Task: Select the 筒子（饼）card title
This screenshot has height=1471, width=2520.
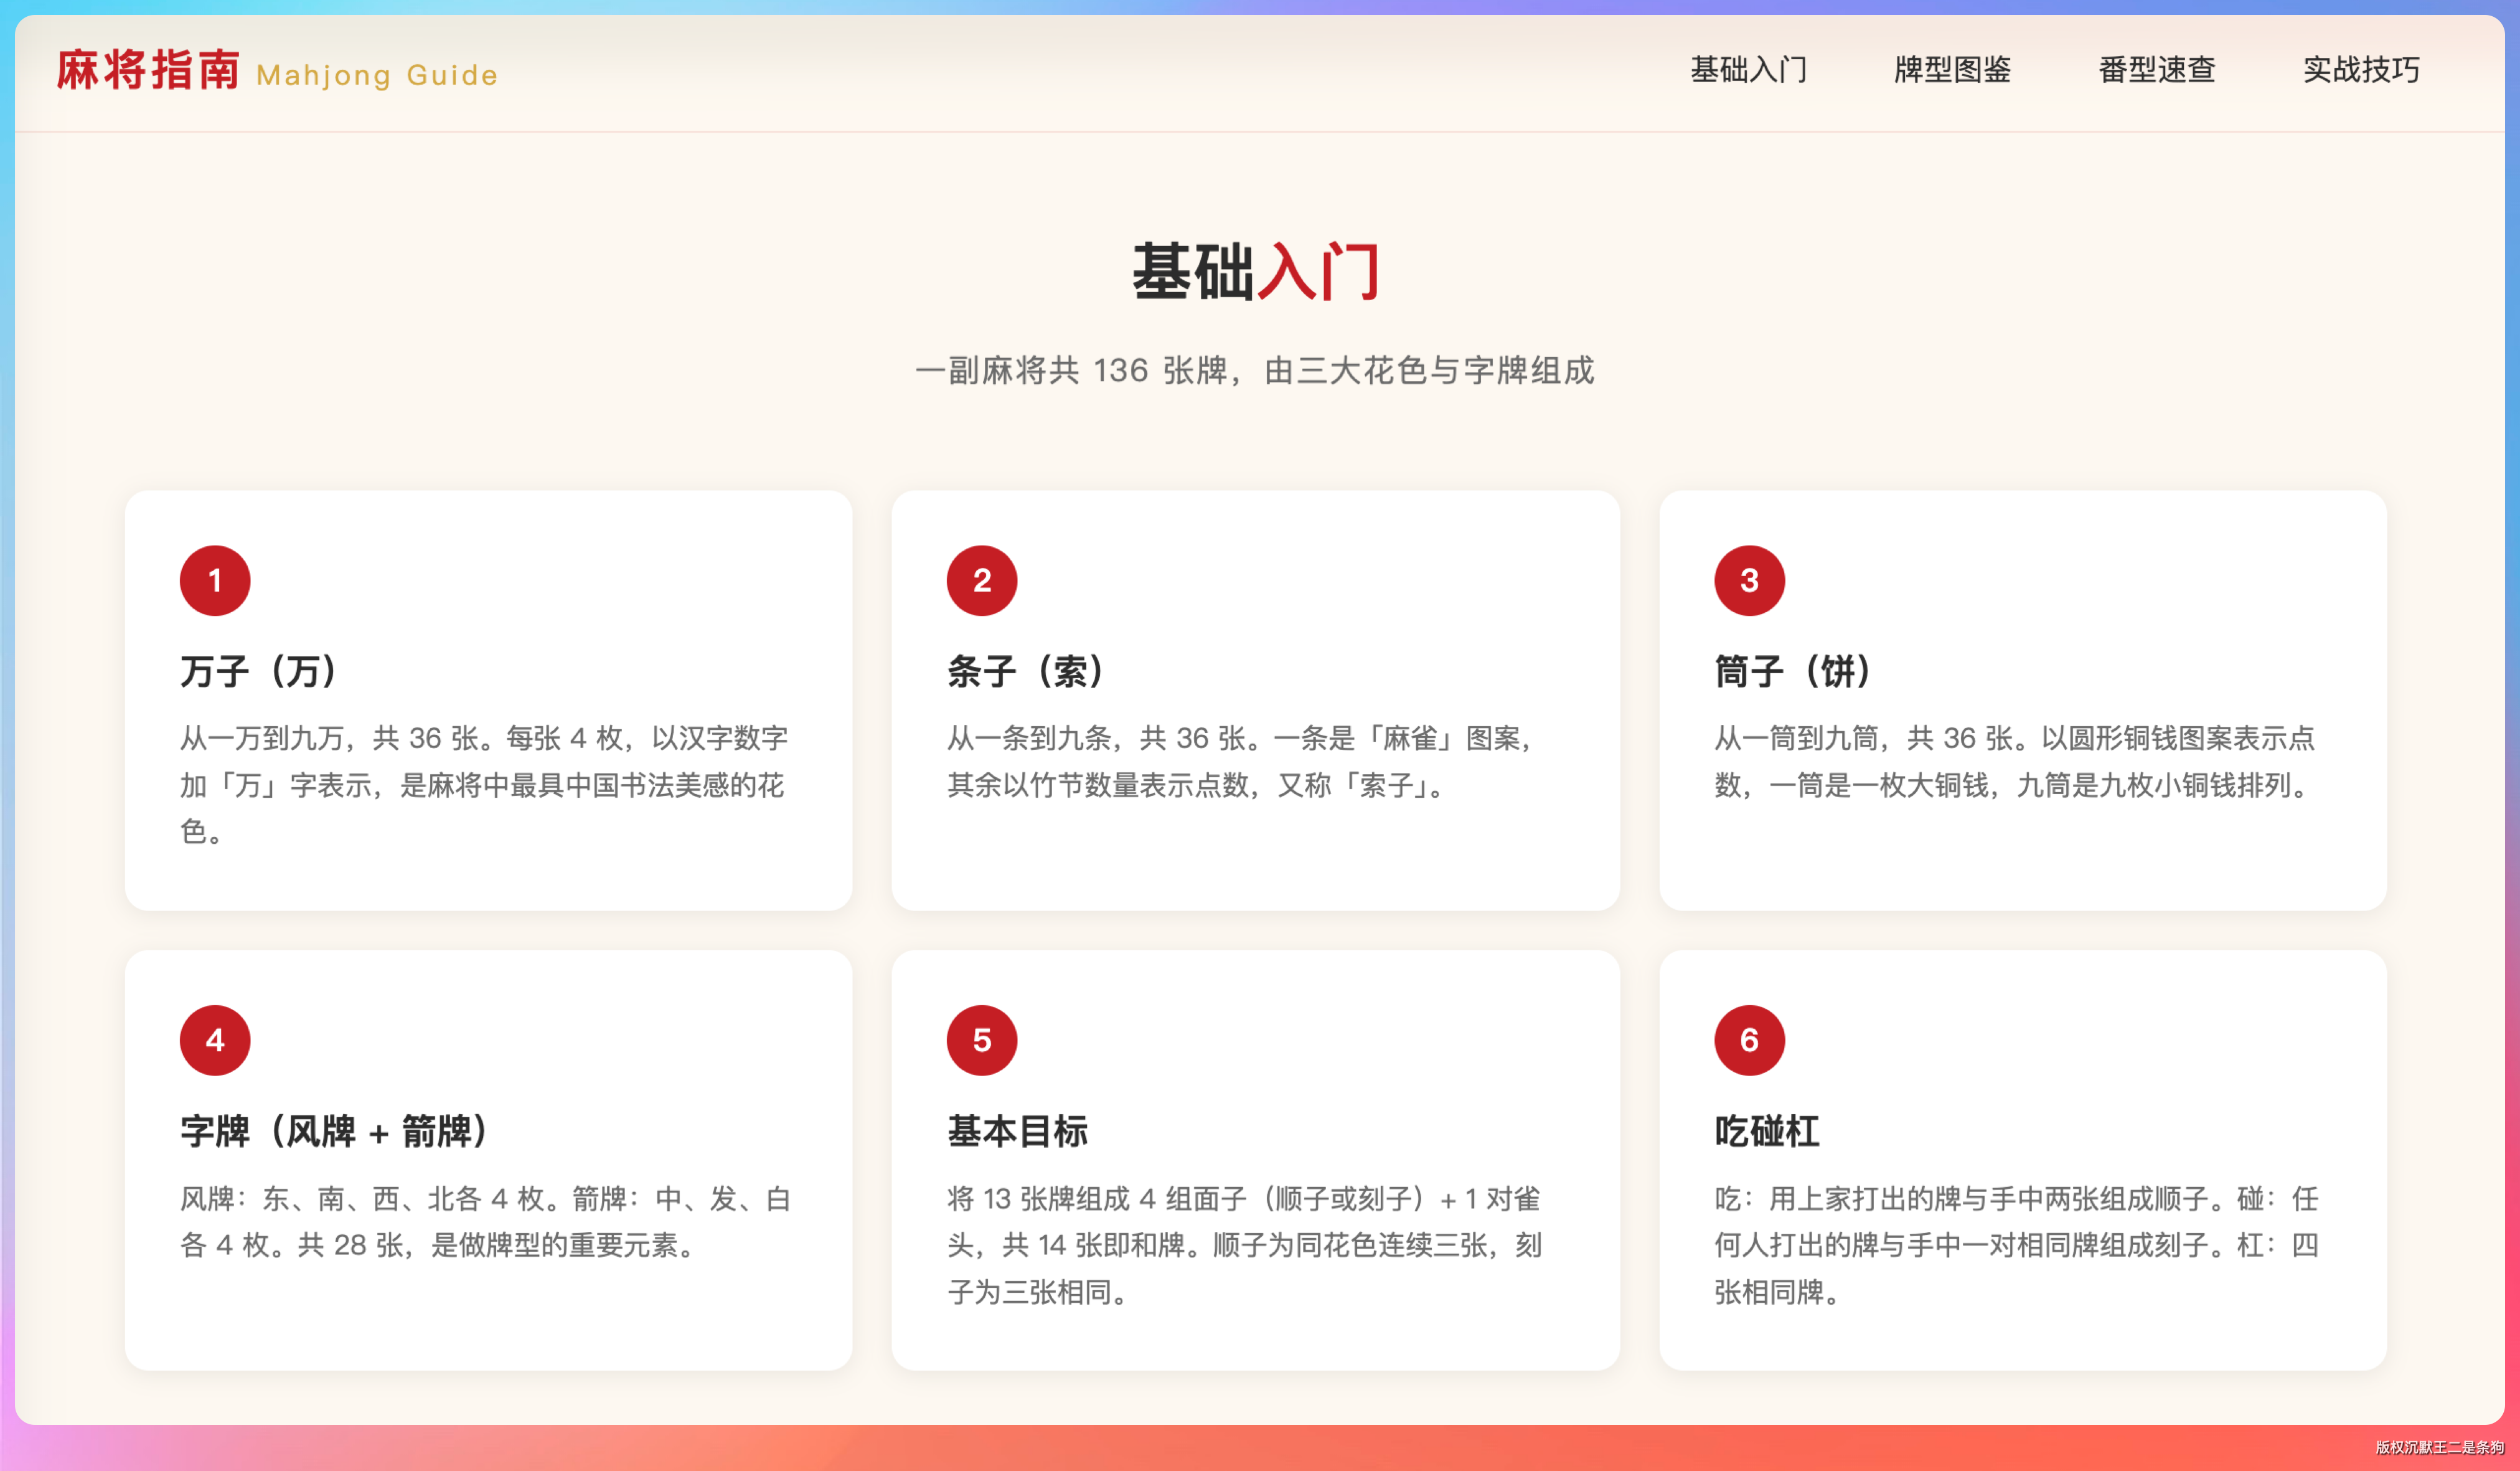Action: point(1796,671)
